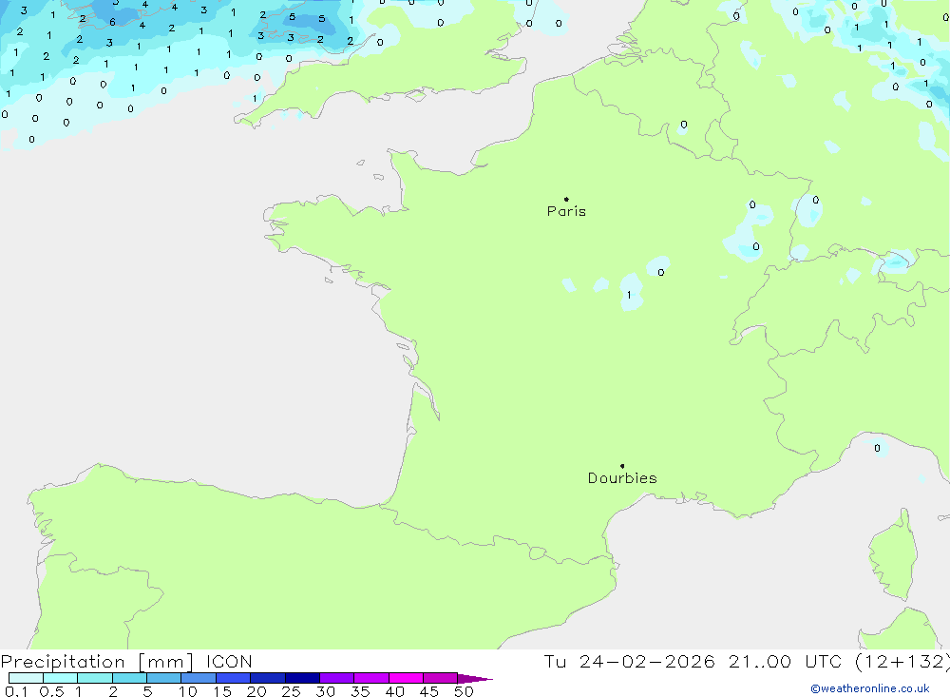Pick the 0.5–1 mm light cyan swatch
Viewport: 950px width, 697px height.
61,678
